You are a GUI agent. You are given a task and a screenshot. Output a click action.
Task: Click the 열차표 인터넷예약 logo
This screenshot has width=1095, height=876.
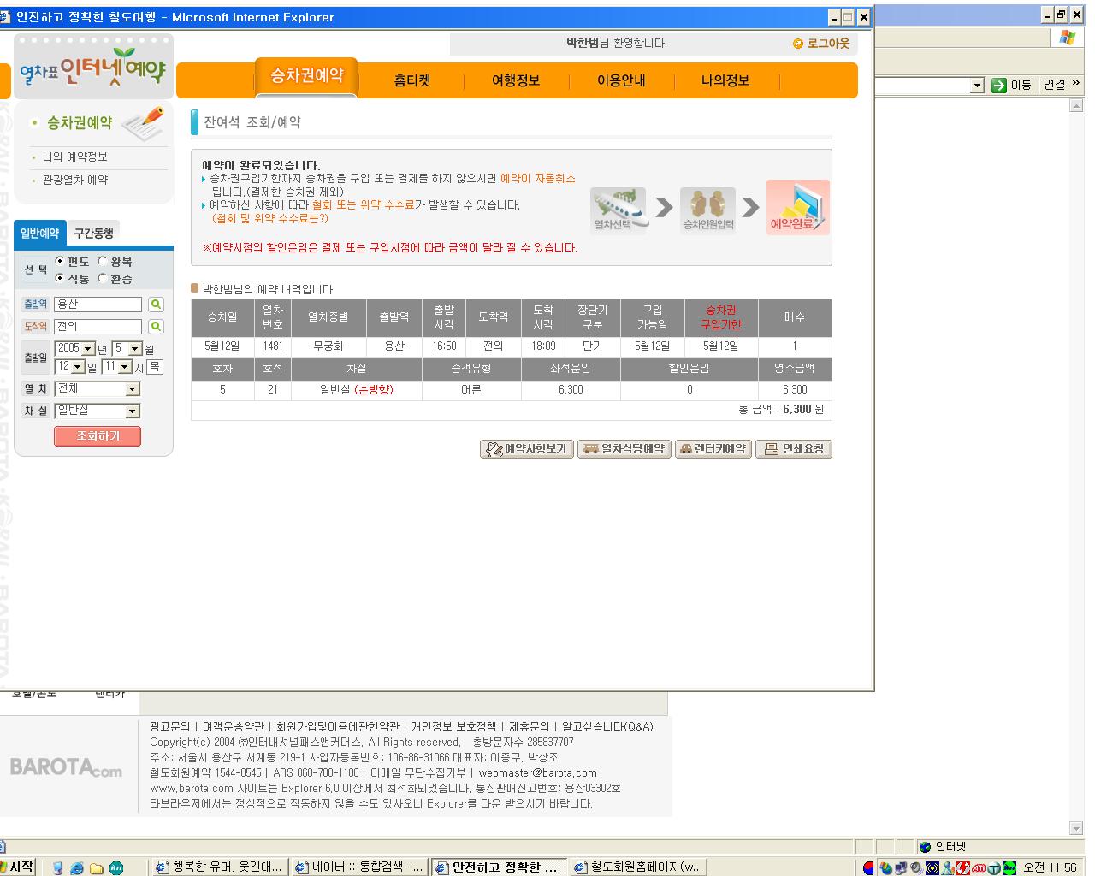pos(93,69)
